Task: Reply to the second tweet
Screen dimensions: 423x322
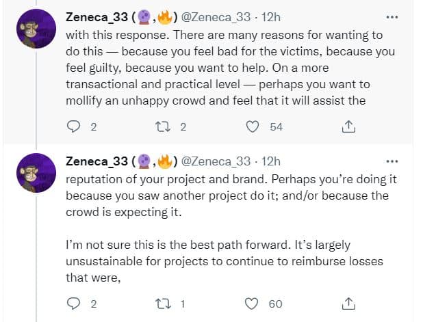Action: (x=73, y=304)
